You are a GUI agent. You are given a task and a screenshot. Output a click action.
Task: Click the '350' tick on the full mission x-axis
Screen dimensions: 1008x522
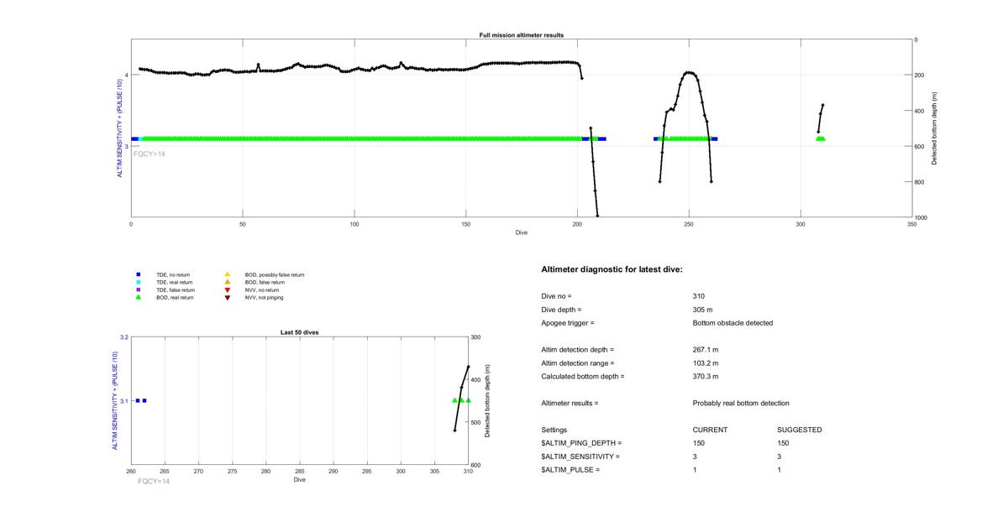coord(911,225)
